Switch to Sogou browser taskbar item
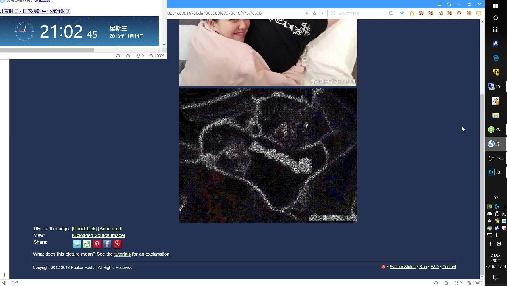Screen dimensions: 507x286 496,144
